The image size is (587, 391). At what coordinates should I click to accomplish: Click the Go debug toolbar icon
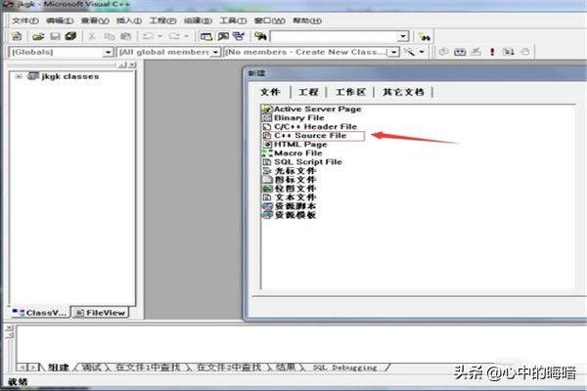click(x=509, y=52)
